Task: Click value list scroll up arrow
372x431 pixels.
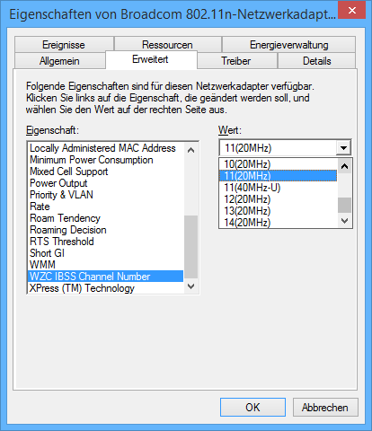Action: tap(344, 166)
